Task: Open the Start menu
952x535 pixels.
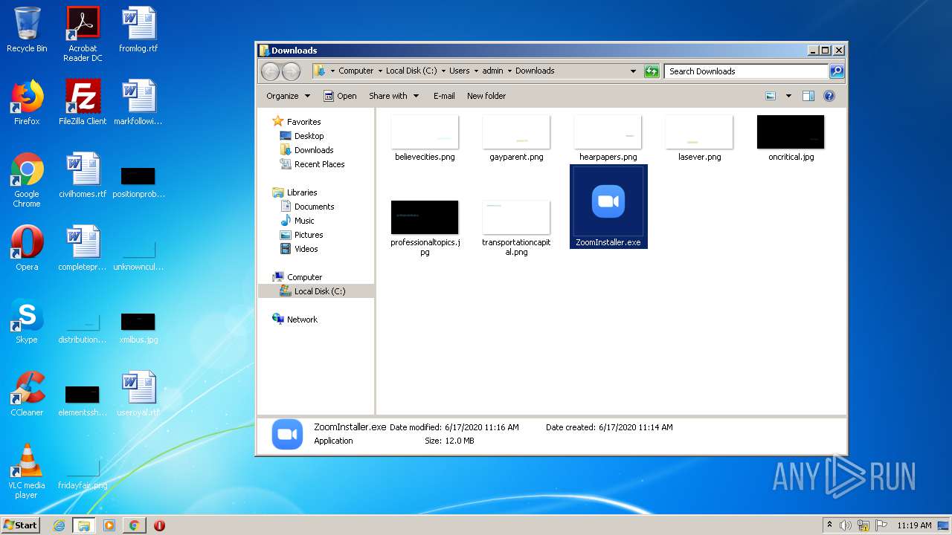Action: coord(21,525)
